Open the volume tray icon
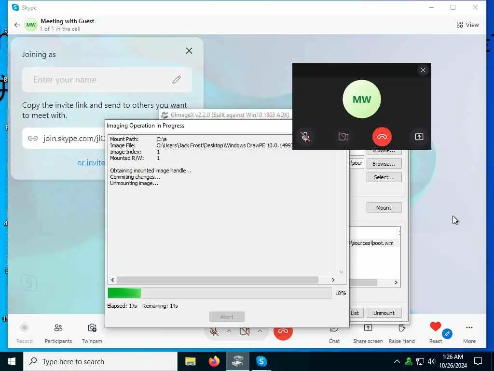The height and width of the screenshot is (371, 494). 431,361
